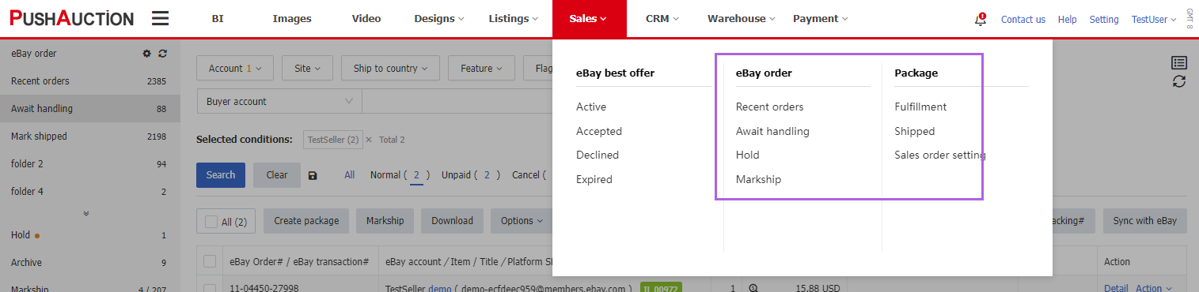
Task: Expand the Ship to country dropdown
Action: pyautogui.click(x=391, y=69)
